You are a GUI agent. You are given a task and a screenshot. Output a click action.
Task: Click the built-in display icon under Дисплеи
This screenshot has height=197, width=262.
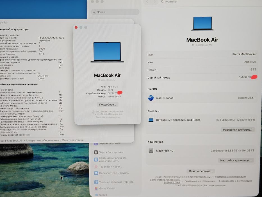pyautogui.click(x=151, y=120)
